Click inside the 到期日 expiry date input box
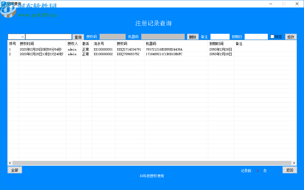This screenshot has width=304, height=190. point(256,37)
